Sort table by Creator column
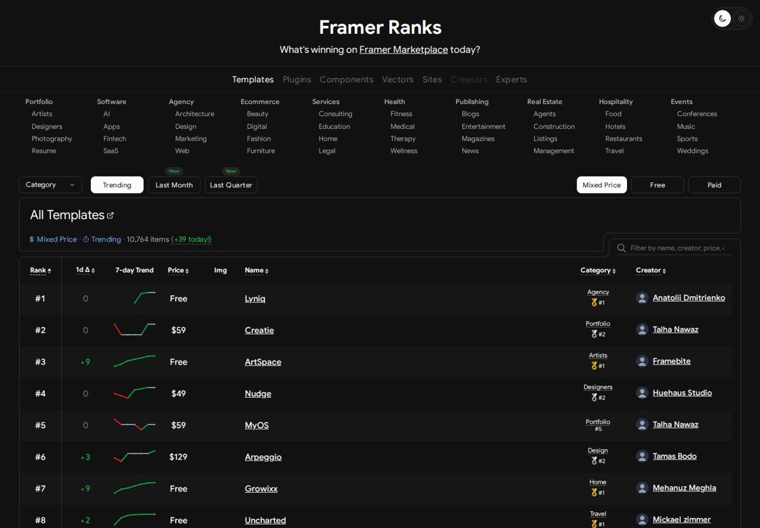 pyautogui.click(x=651, y=271)
